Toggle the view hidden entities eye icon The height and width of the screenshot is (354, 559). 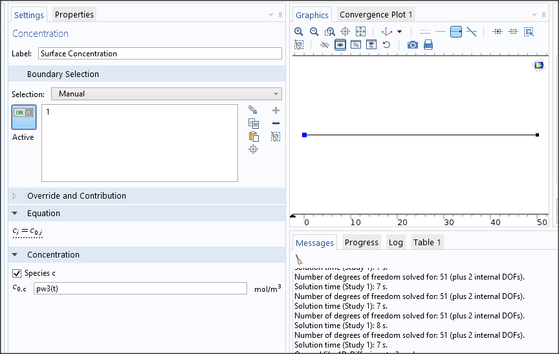click(x=340, y=45)
